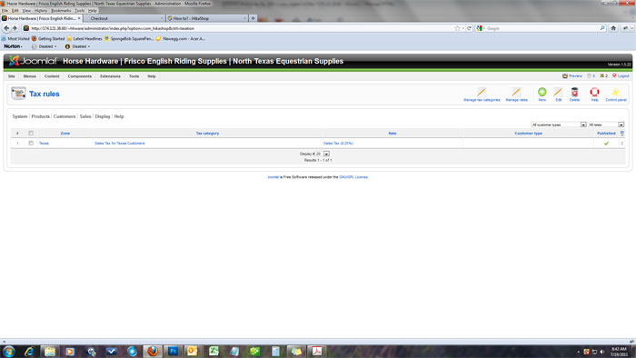This screenshot has height=358, width=636.
Task: Bookmark this page with star icon
Action: [458, 28]
